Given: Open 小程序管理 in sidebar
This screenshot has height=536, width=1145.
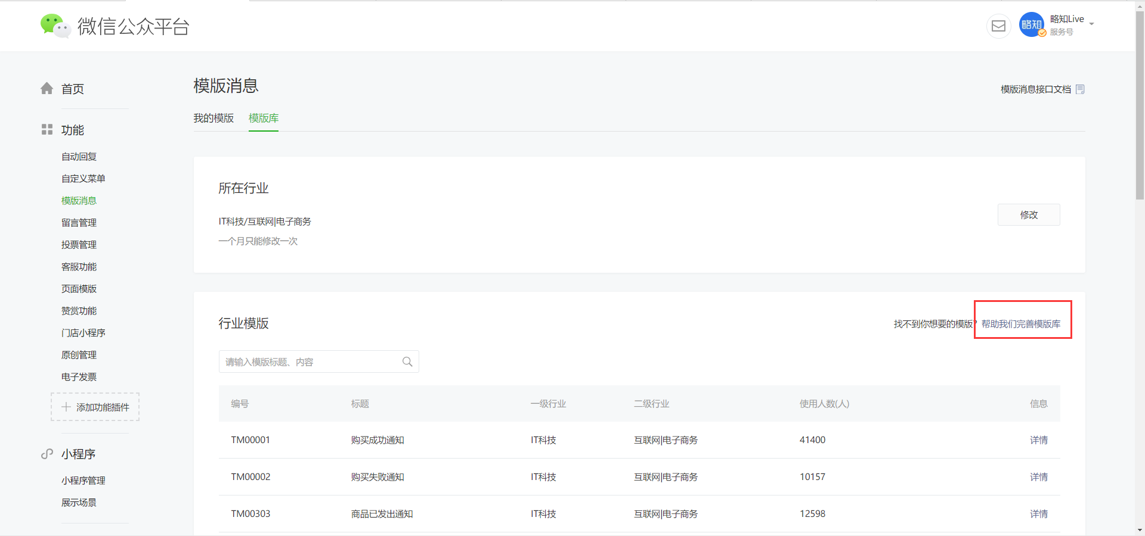Looking at the screenshot, I should pyautogui.click(x=83, y=481).
